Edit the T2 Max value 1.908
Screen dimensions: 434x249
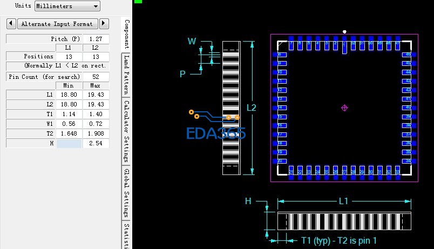point(96,133)
